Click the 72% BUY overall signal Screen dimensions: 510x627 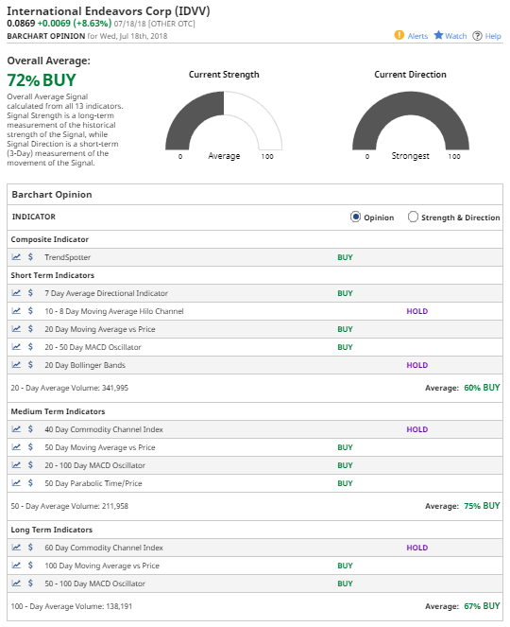coord(42,80)
